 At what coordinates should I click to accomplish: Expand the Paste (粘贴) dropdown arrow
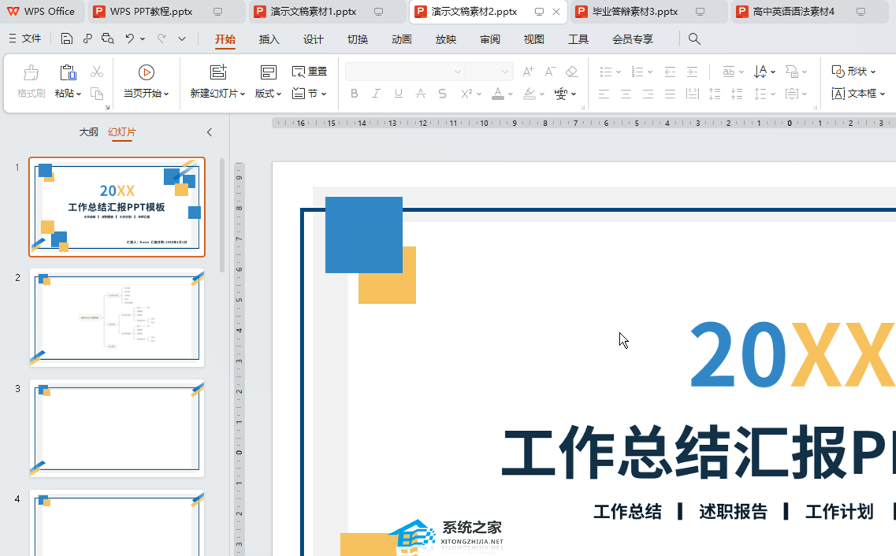(x=78, y=95)
